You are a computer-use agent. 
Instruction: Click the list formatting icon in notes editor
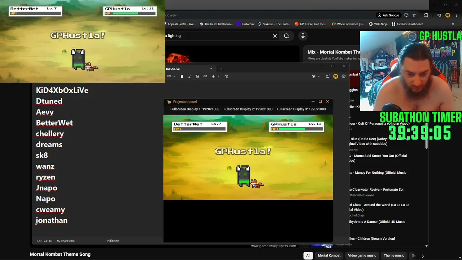pos(169,76)
